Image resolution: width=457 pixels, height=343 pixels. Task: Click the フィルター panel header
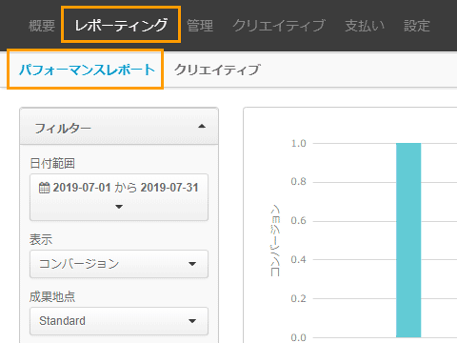pos(119,127)
